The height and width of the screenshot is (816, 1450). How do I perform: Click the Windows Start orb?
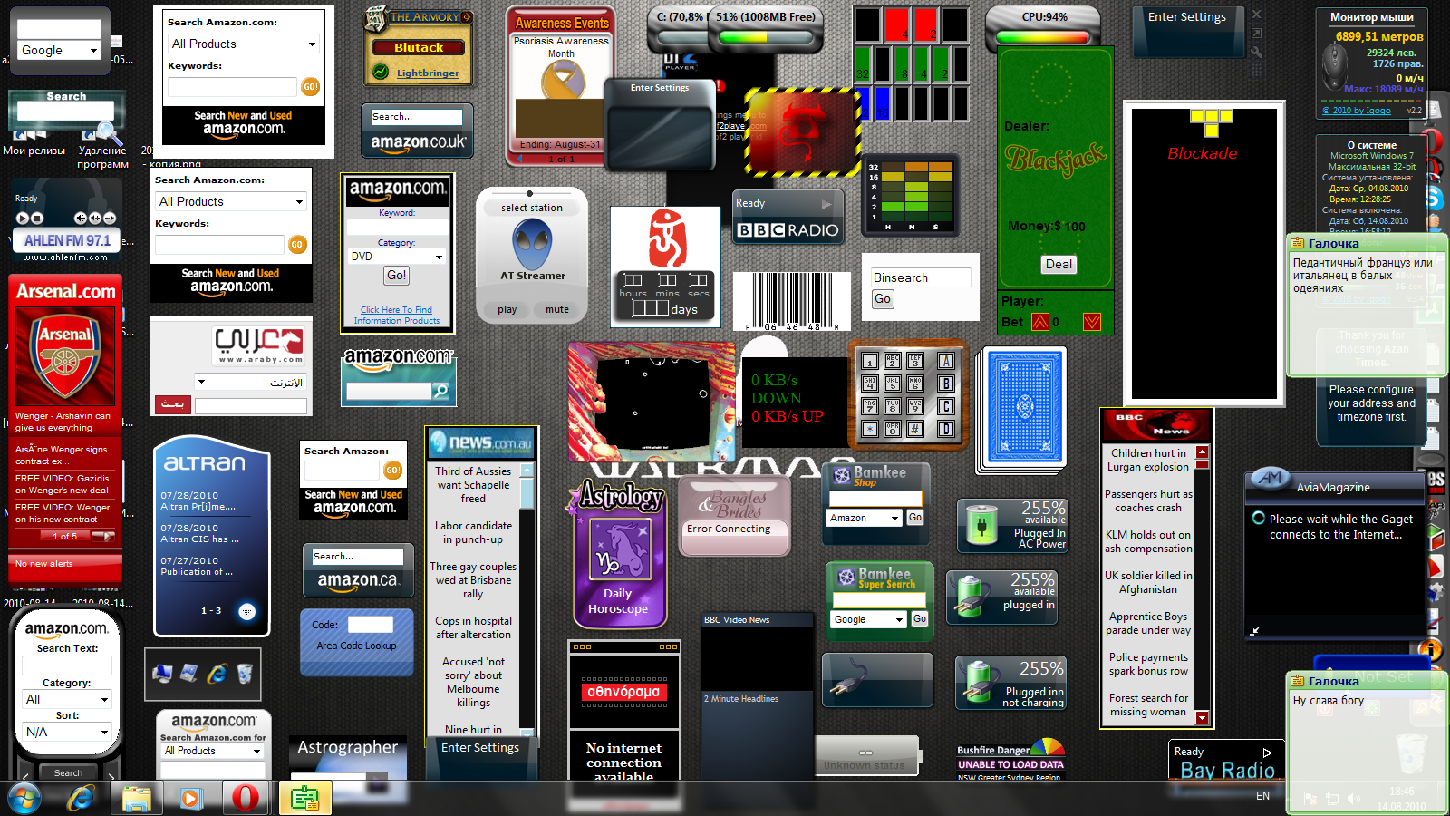click(24, 798)
